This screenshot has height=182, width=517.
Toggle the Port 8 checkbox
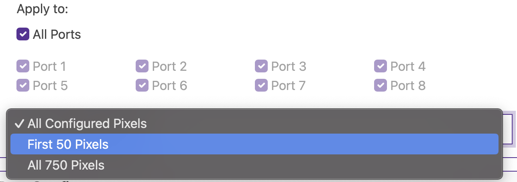(381, 85)
